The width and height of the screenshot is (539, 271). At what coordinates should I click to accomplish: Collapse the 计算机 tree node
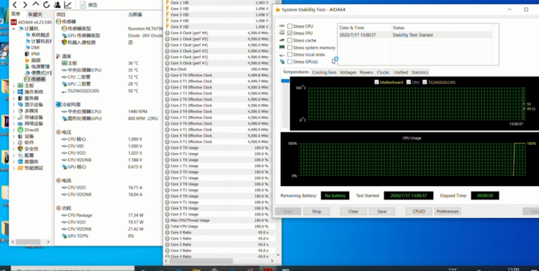(x=14, y=28)
